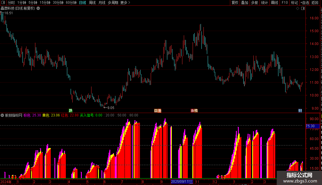The height and width of the screenshot is (185, 322).
Task: Toggle the right sidebar panel icon
Action: point(303,9)
